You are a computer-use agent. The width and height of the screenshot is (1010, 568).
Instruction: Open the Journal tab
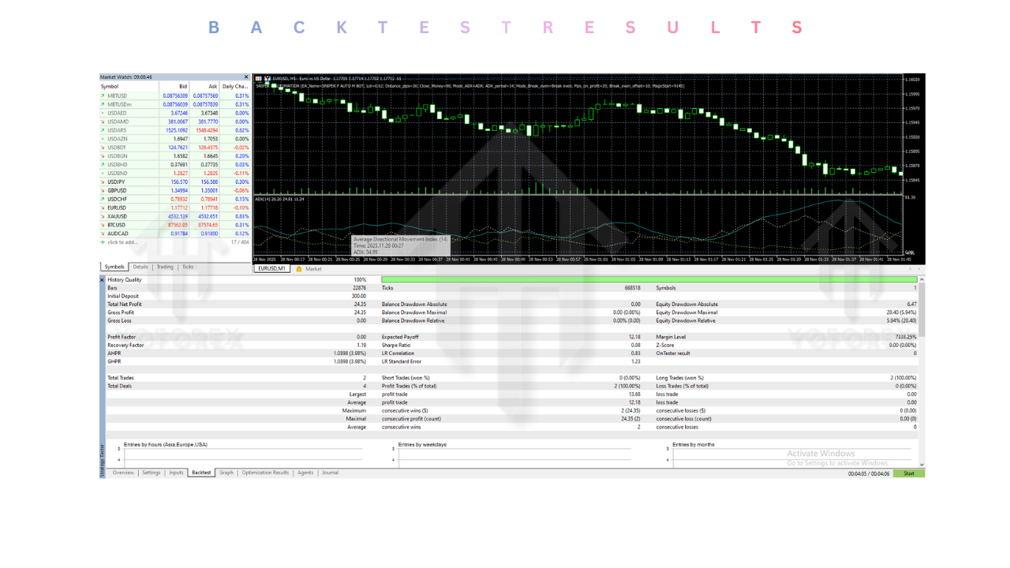click(x=330, y=473)
